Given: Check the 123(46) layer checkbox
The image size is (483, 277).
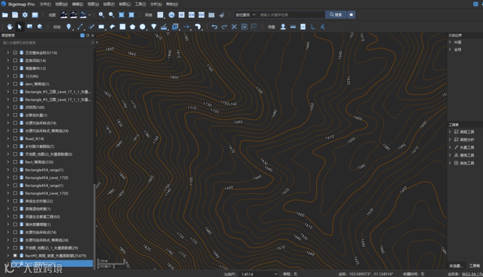Looking at the screenshot, I should [15, 76].
